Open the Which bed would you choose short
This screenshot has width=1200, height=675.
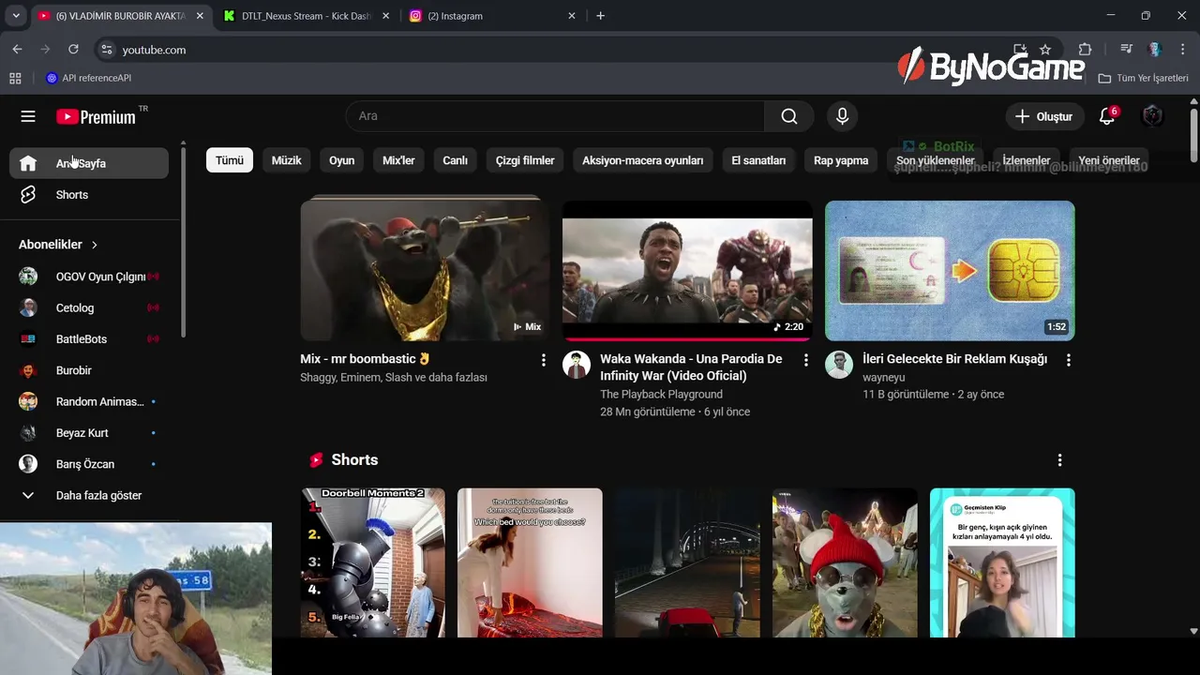[x=530, y=562]
